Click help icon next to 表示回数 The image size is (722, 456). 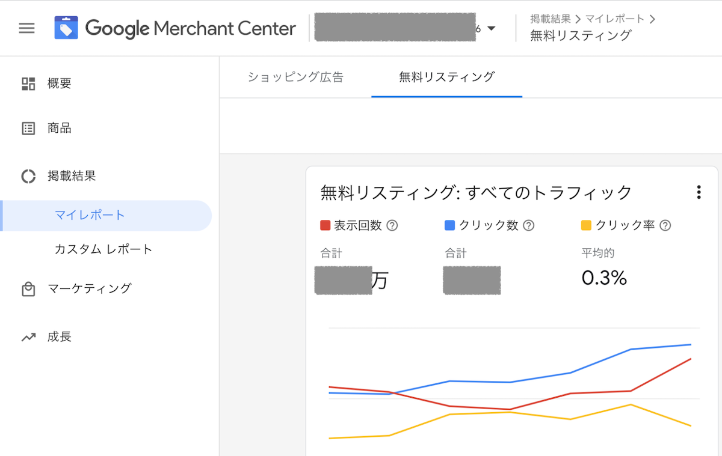pos(392,226)
